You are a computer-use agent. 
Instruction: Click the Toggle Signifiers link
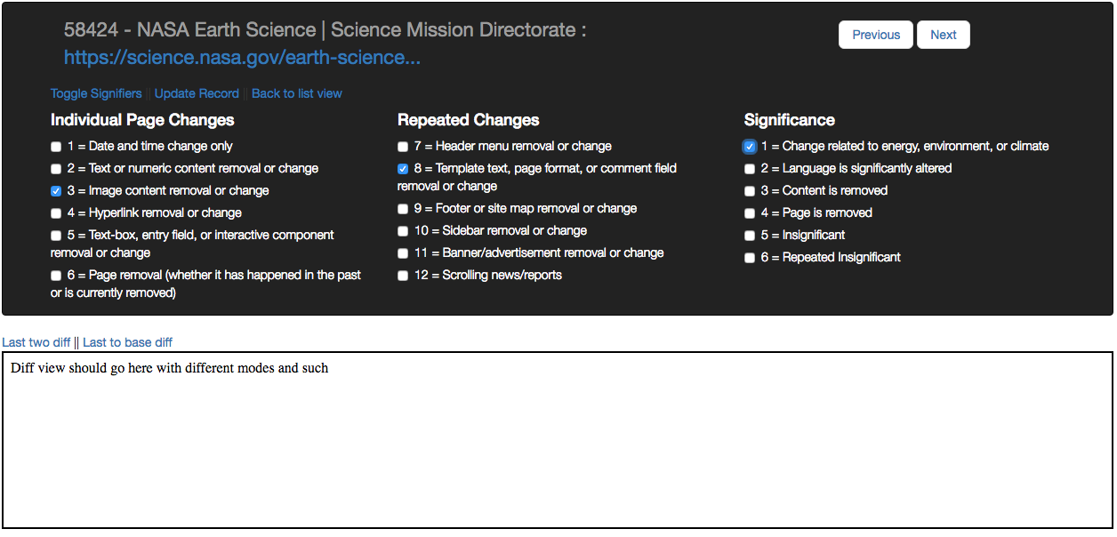coord(96,93)
